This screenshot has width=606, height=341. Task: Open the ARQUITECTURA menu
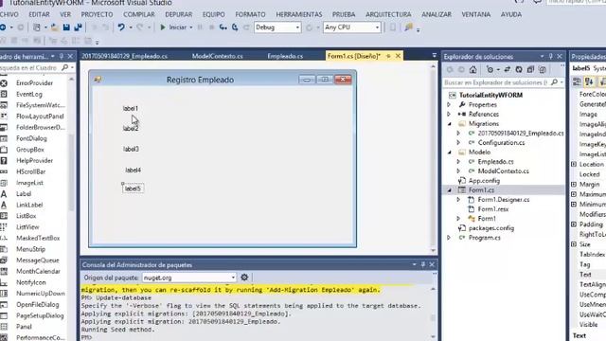pyautogui.click(x=388, y=14)
